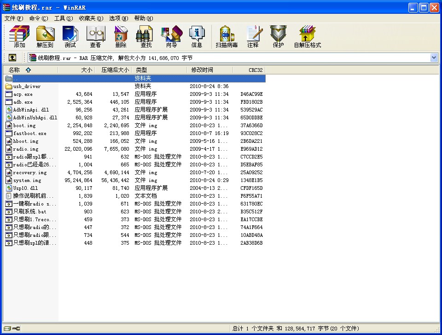Select hboot.img file name

coord(26,141)
